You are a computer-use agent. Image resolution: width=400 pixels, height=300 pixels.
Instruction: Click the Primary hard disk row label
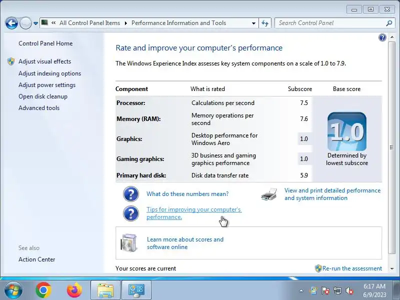[141, 175]
